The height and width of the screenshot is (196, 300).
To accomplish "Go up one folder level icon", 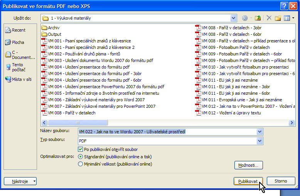I will coord(258,18).
